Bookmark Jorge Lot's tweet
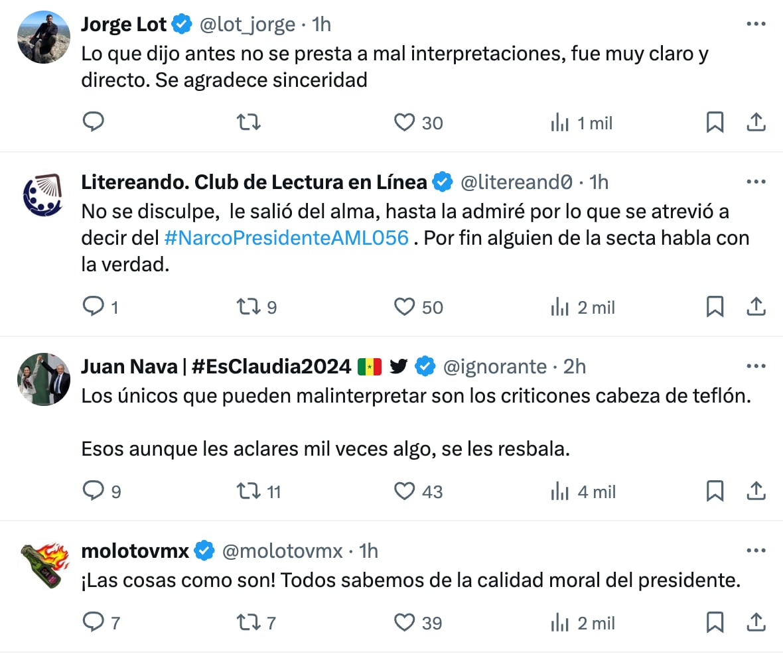783x654 pixels. (x=715, y=123)
